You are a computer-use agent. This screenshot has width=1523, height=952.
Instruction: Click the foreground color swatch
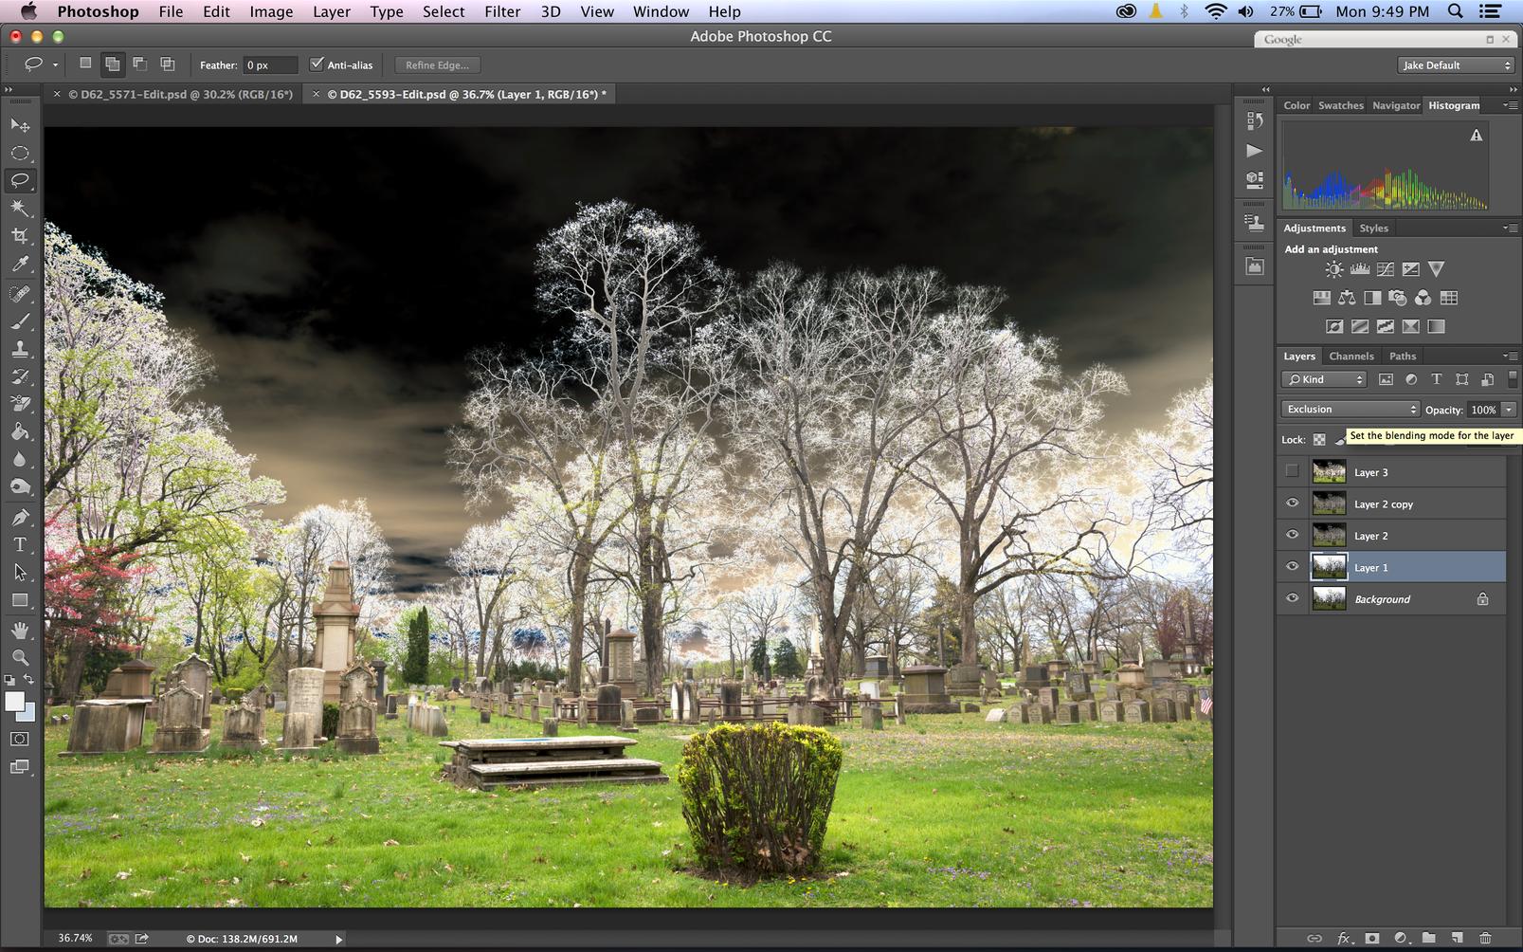14,702
